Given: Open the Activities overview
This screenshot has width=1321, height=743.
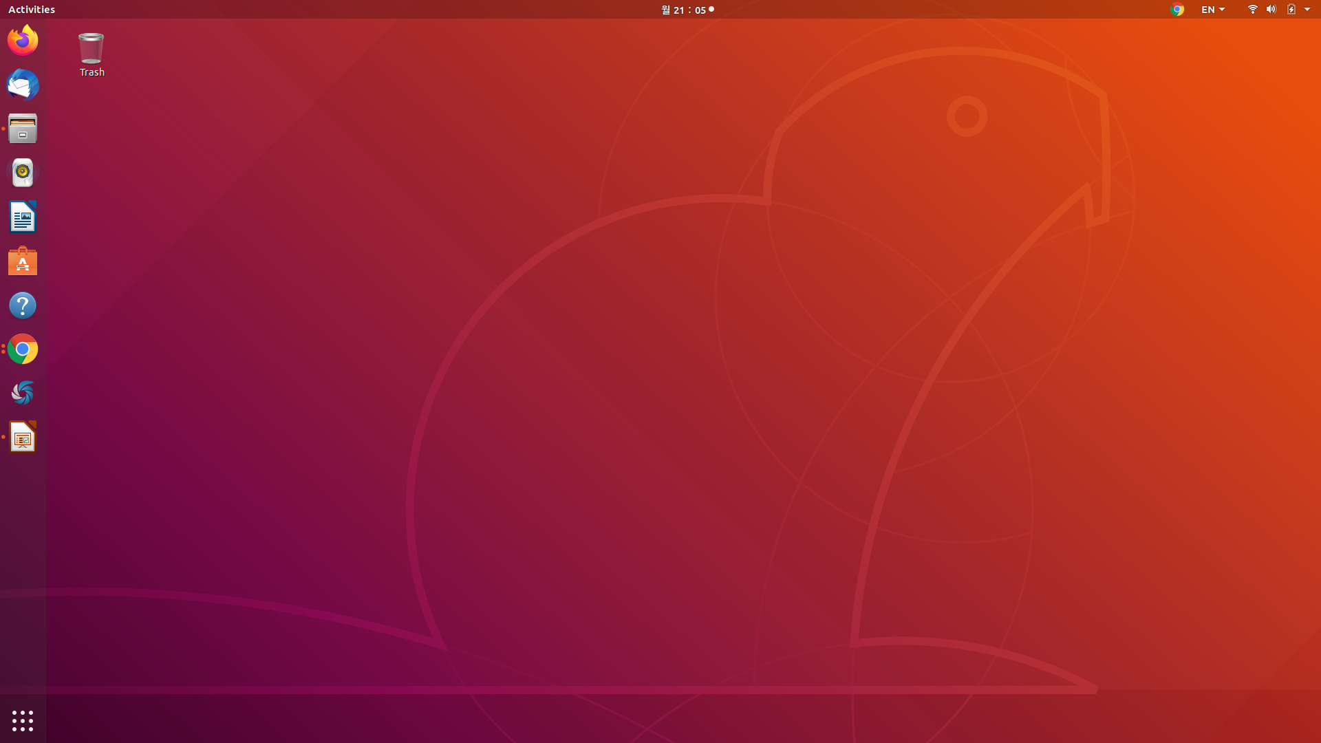Looking at the screenshot, I should (32, 10).
